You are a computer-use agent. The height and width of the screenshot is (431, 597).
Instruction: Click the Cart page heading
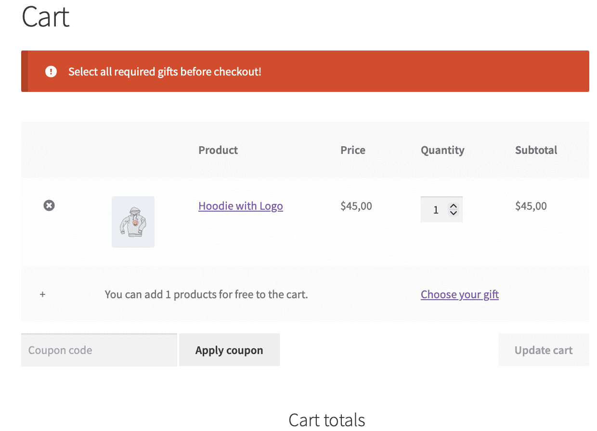coord(45,17)
